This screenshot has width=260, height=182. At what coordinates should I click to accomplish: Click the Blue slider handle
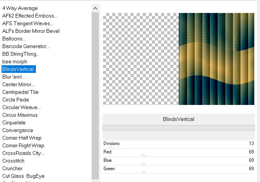point(144,163)
